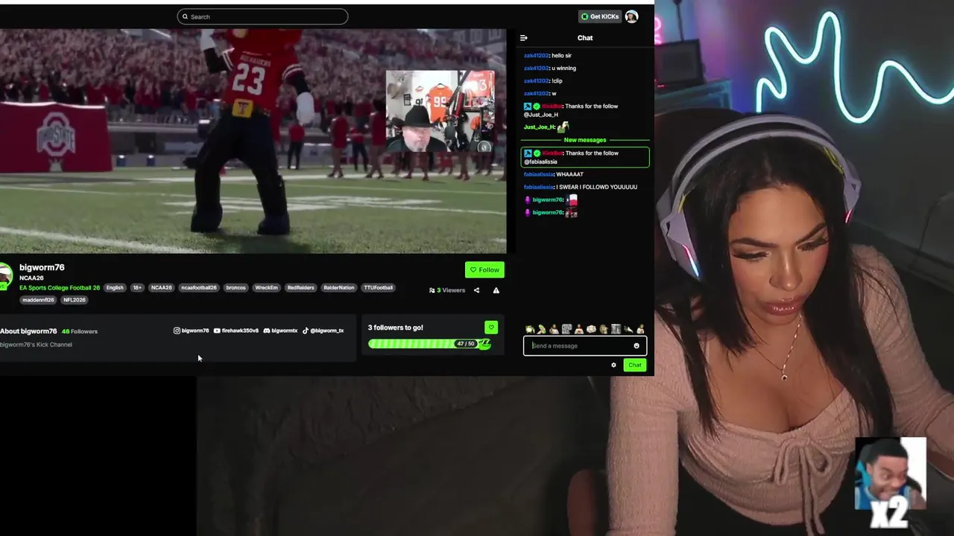The image size is (954, 536).
Task: Select the RaiderNation tag
Action: pyautogui.click(x=338, y=287)
